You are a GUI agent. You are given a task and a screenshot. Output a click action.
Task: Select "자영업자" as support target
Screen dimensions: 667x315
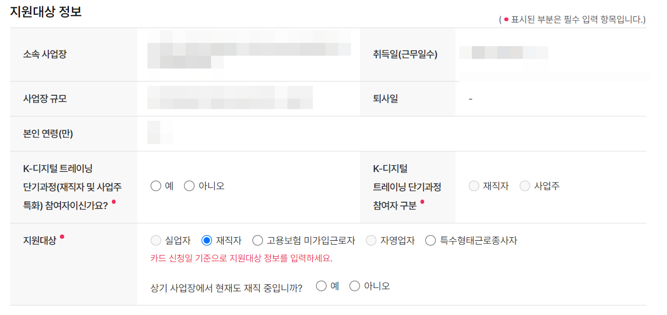pos(371,240)
